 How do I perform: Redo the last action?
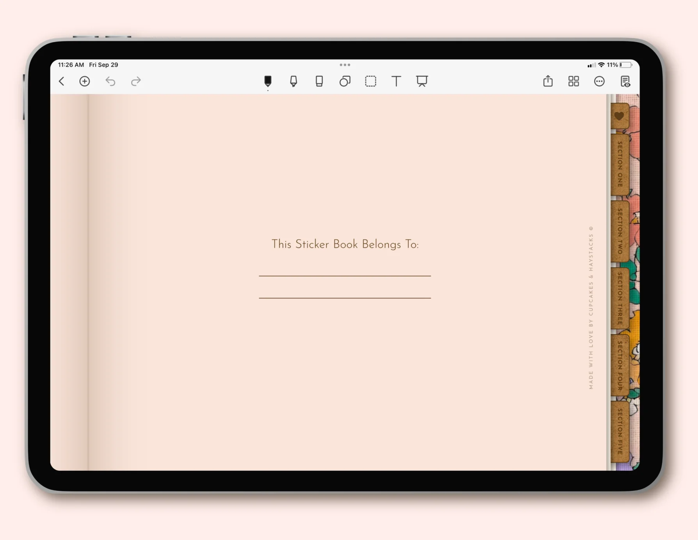tap(136, 81)
